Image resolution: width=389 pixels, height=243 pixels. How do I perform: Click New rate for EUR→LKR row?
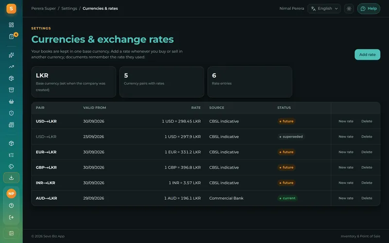[346, 152]
